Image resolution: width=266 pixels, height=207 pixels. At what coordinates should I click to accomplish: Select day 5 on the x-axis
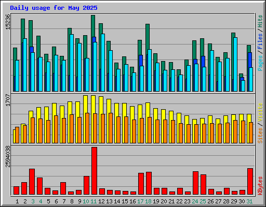click(48, 201)
